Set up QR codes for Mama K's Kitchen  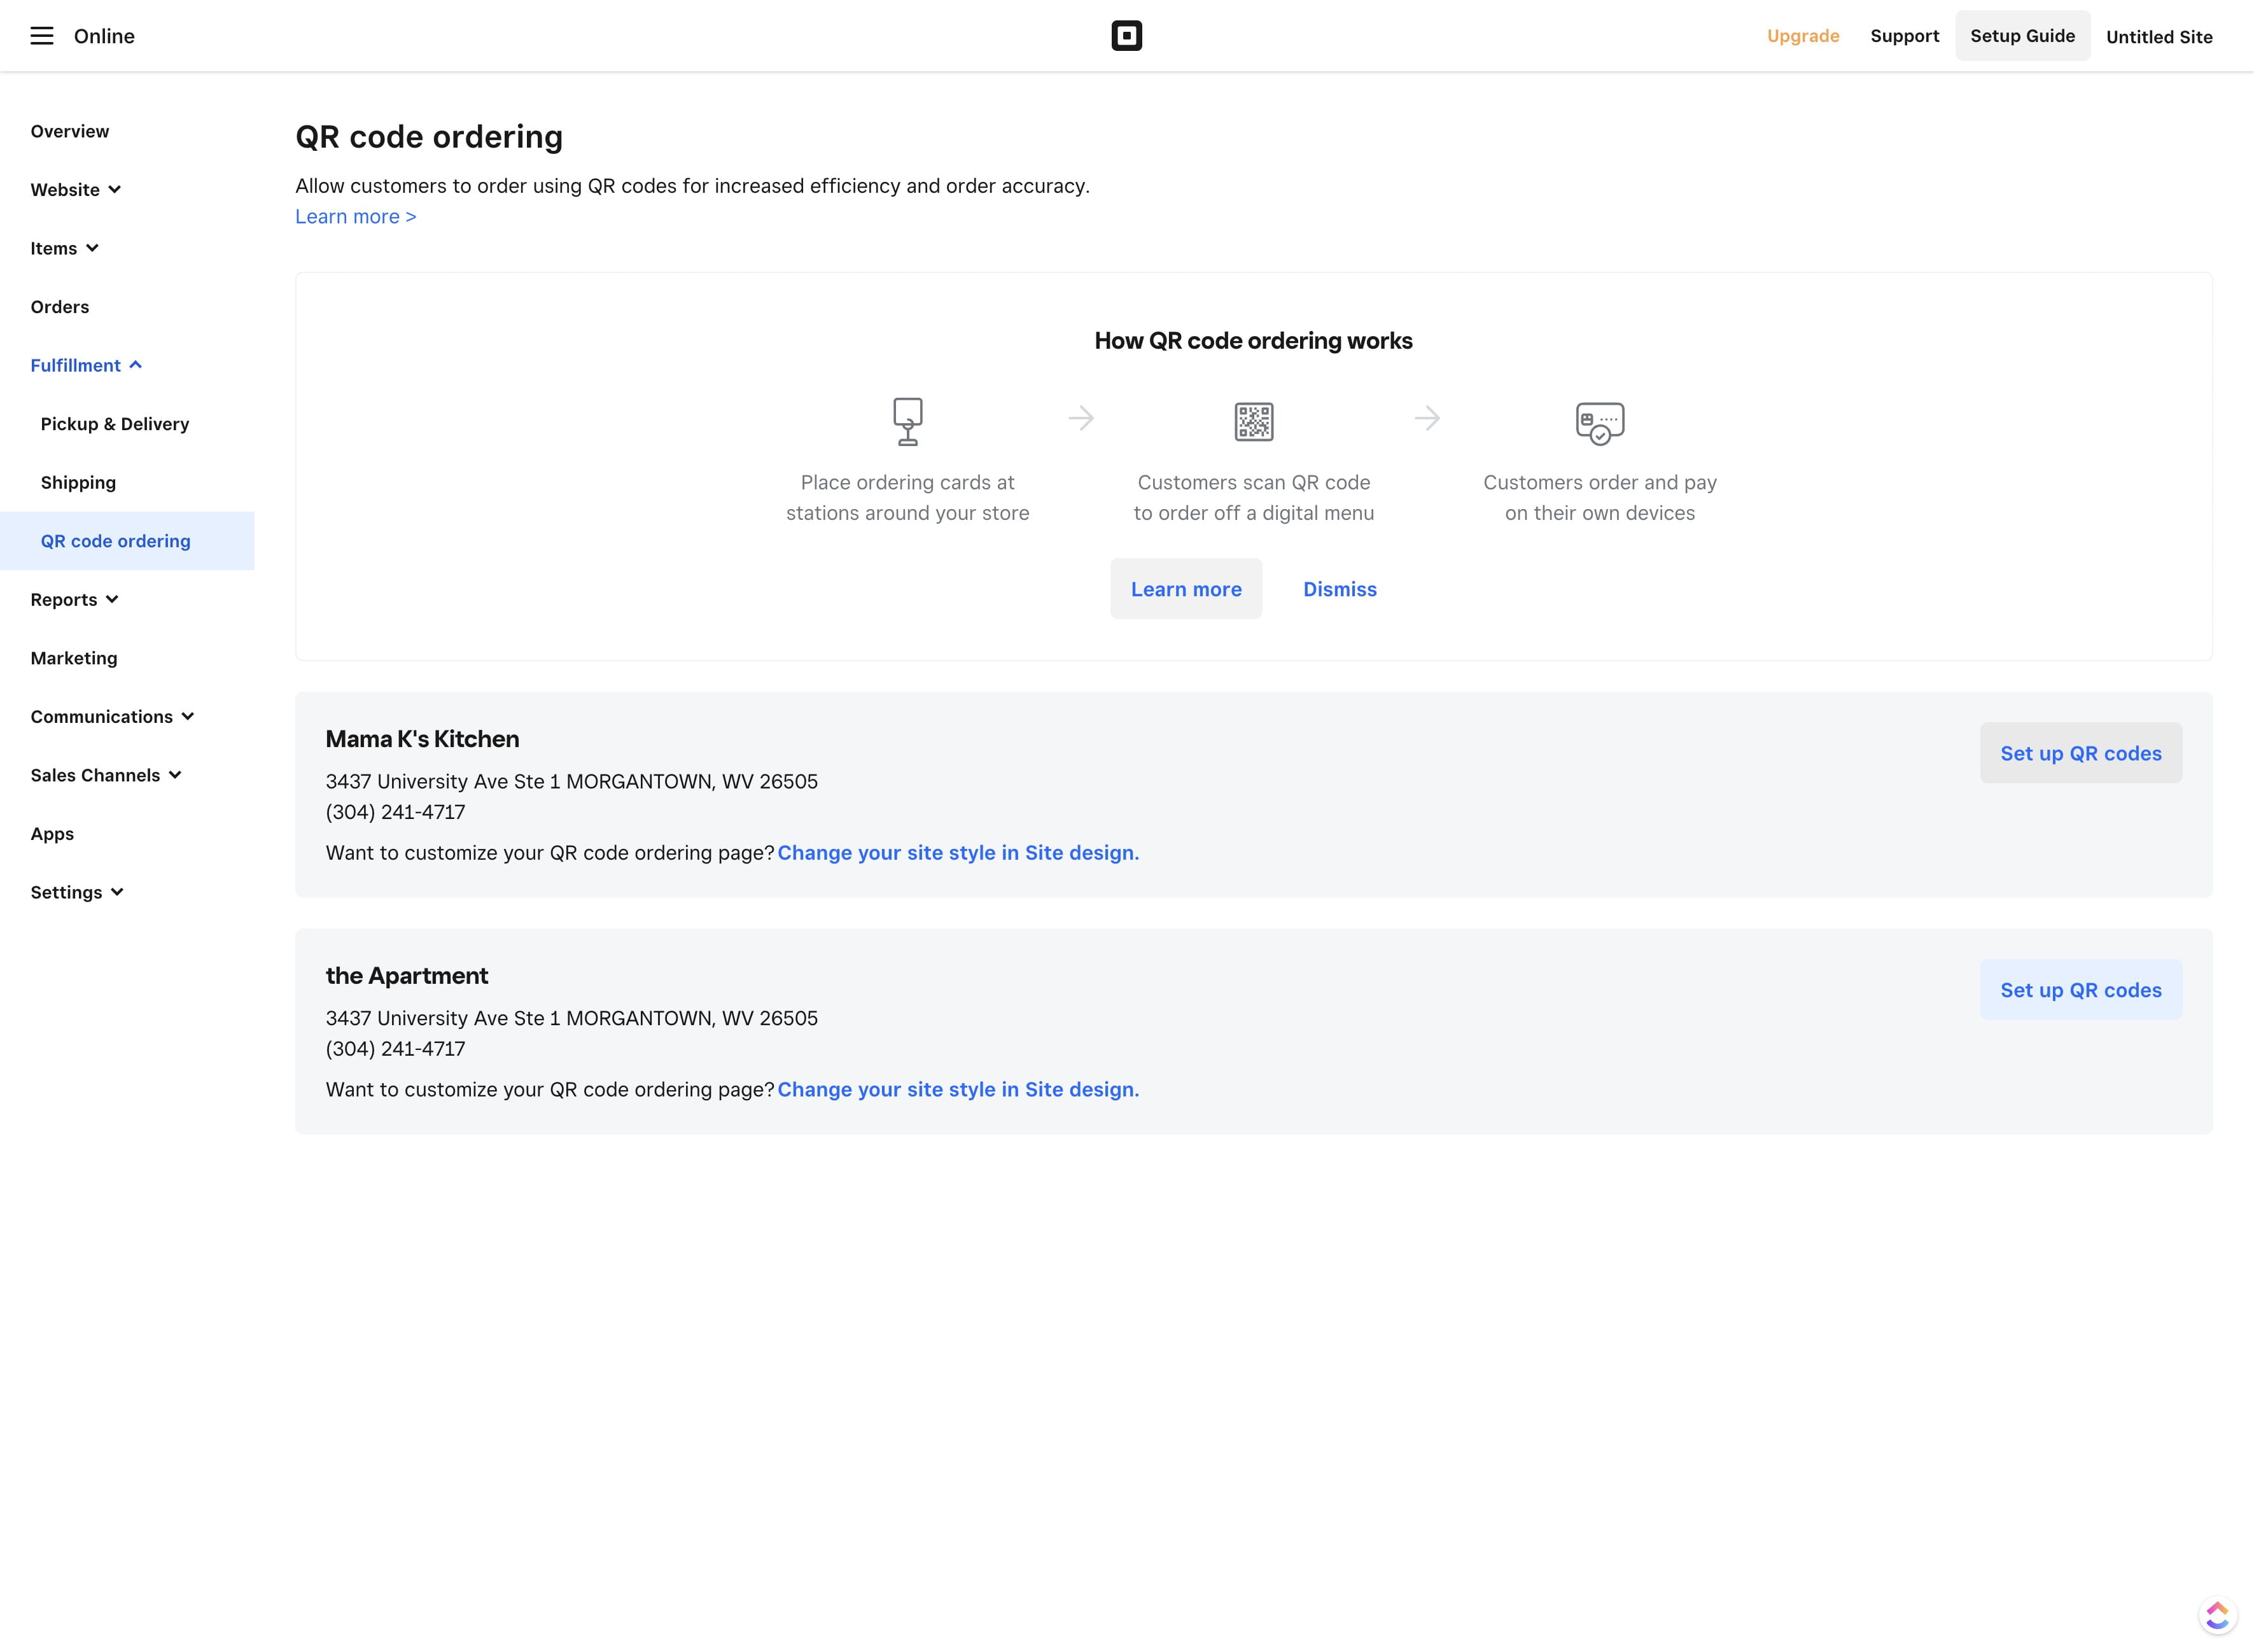2080,753
